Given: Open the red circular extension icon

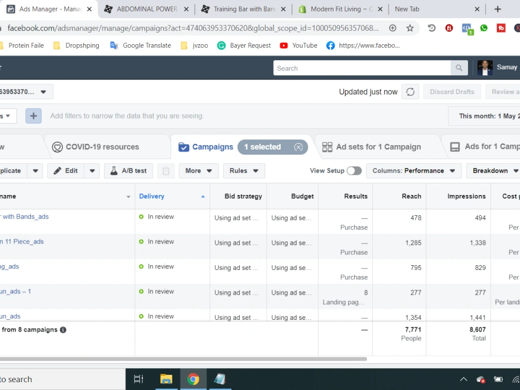Looking at the screenshot, I should coord(449,28).
